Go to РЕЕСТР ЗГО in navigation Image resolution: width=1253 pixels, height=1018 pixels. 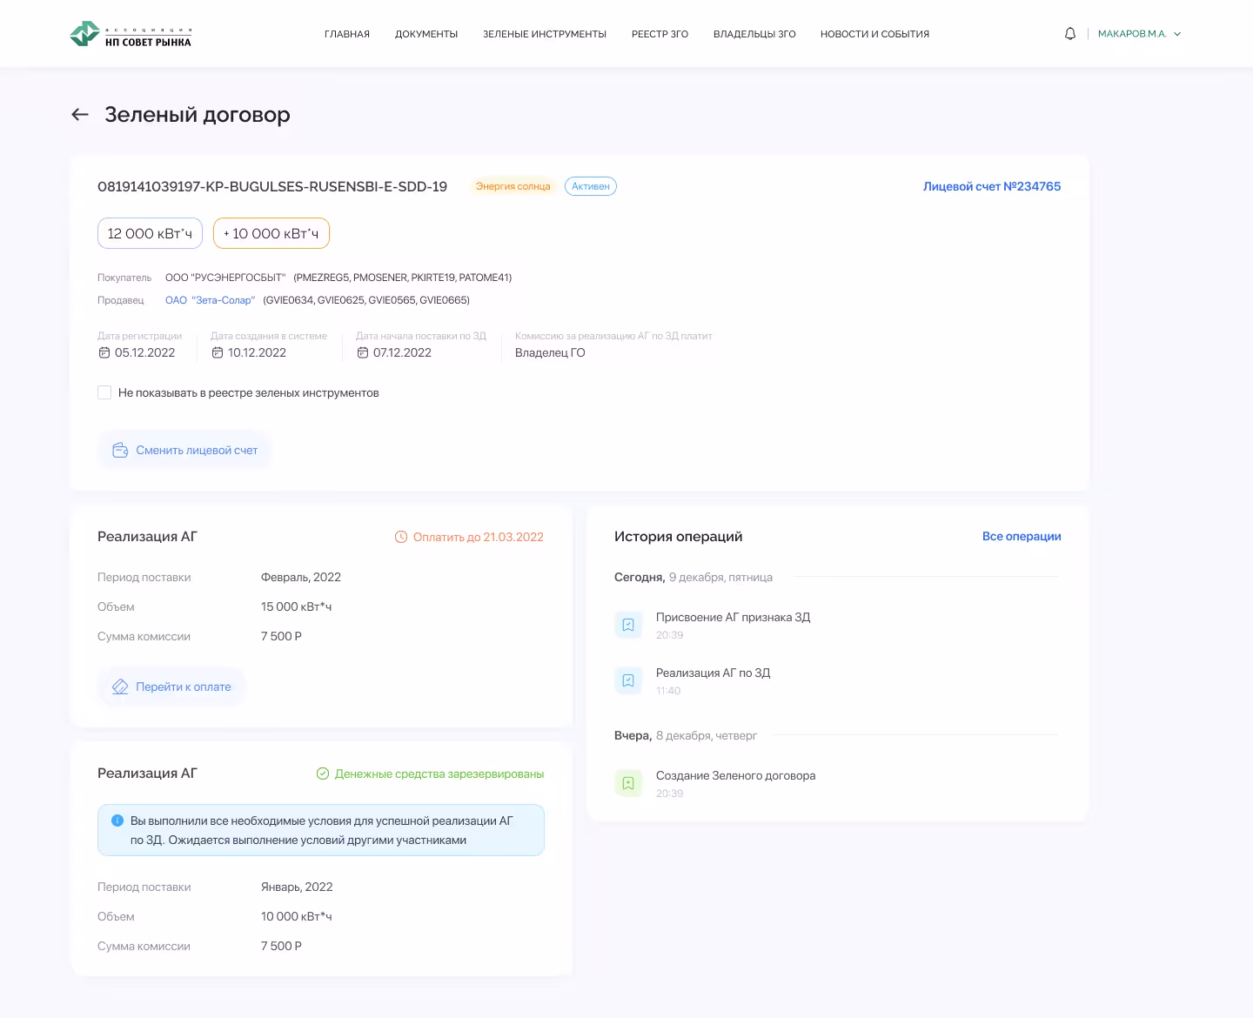click(x=660, y=34)
